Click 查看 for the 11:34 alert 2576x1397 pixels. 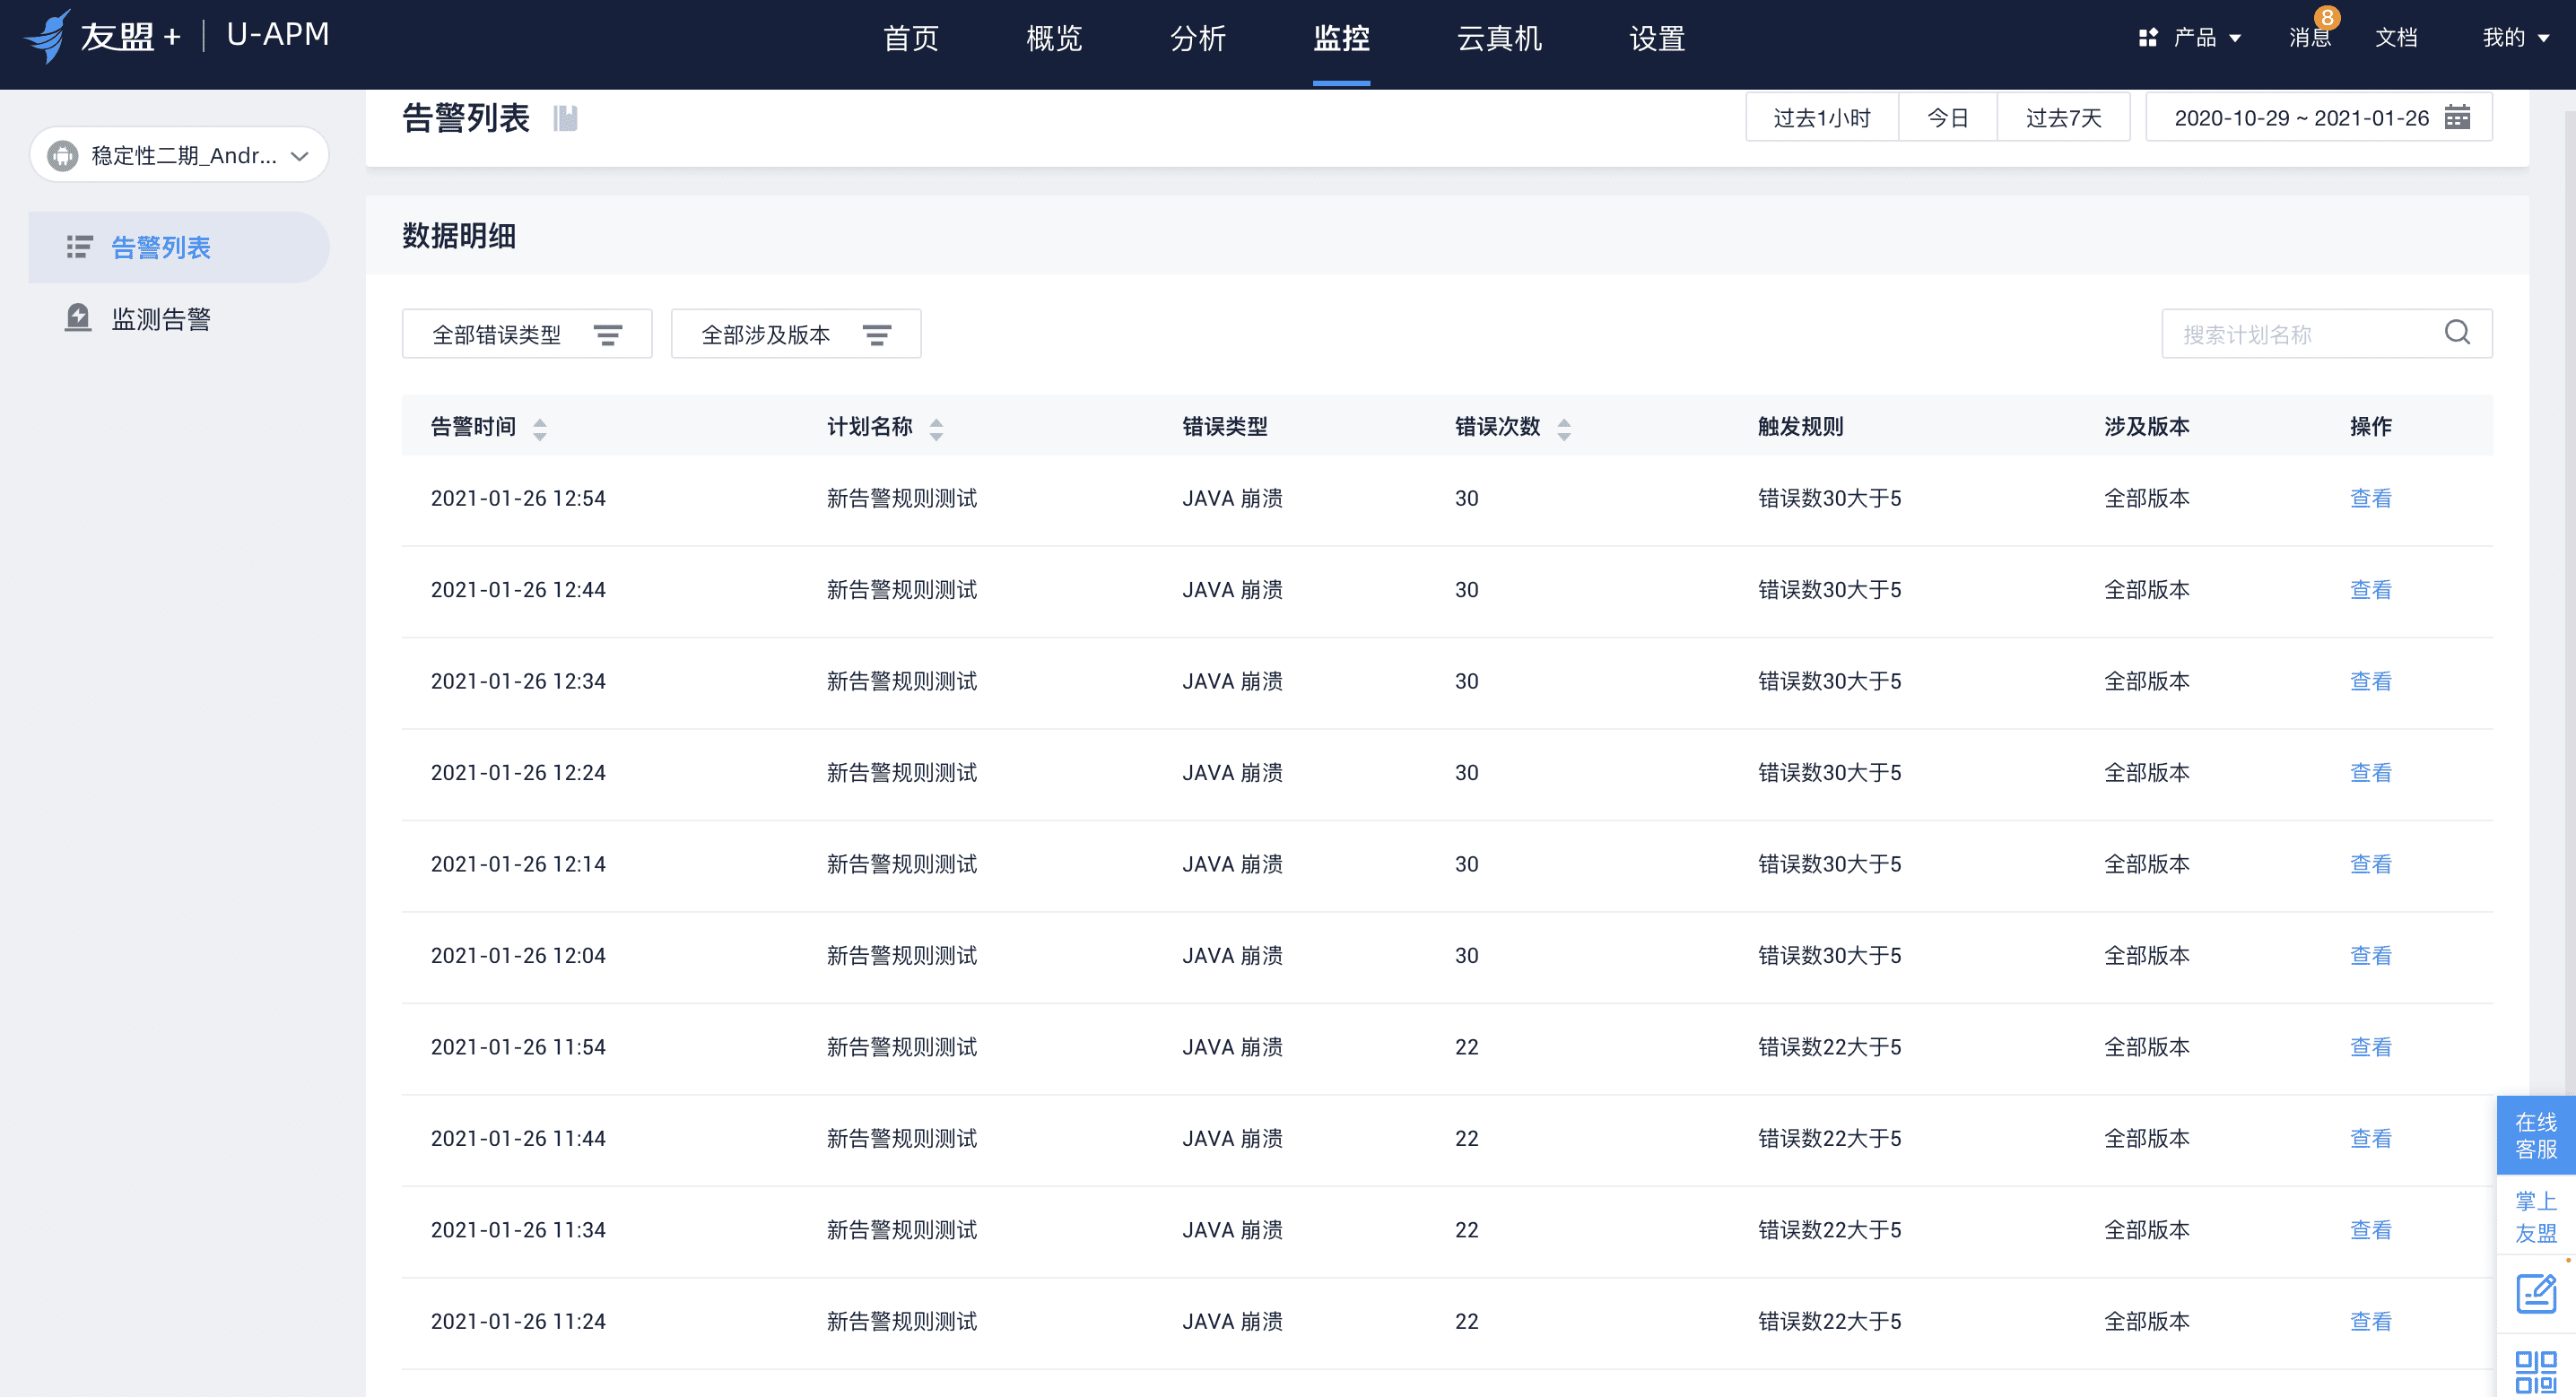pos(2370,1230)
